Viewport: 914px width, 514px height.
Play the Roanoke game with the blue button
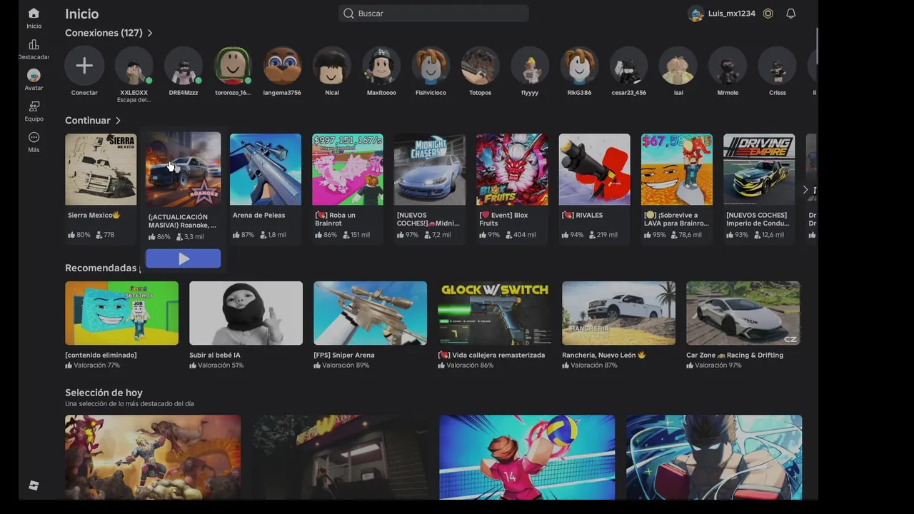pos(183,258)
